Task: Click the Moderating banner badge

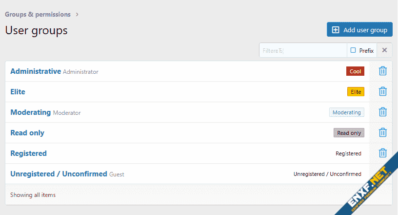Action: 346,112
